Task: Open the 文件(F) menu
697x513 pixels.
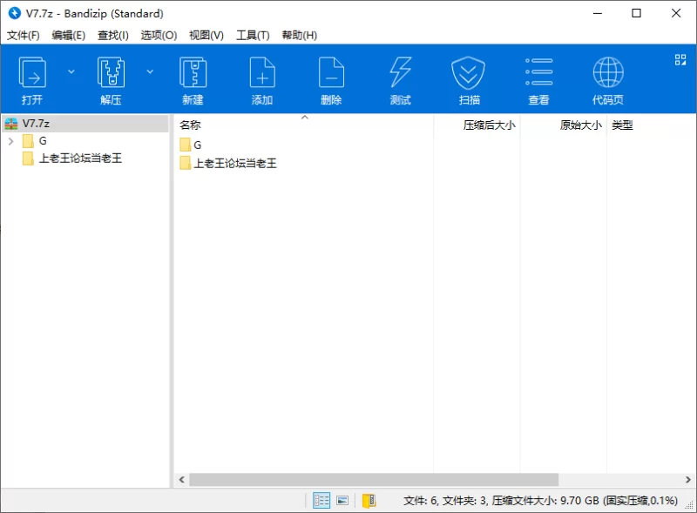Action: tap(24, 35)
